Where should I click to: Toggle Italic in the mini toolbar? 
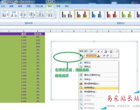click(x=84, y=56)
